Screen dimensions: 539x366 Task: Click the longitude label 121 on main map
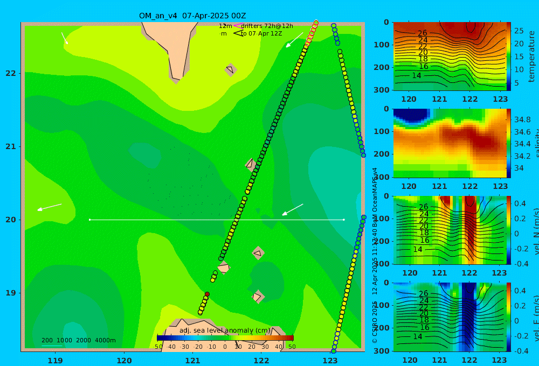[193, 361]
